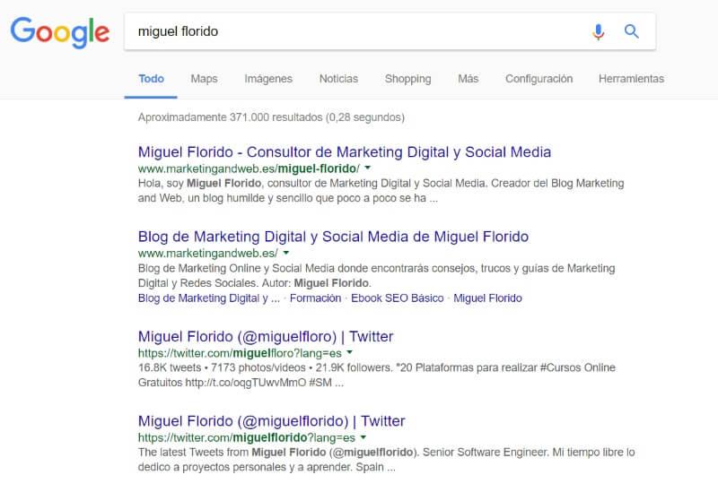The image size is (718, 492).
Task: Expand dropdown arrow beside www.marketingandweb.es/ URL
Action: [x=285, y=253]
